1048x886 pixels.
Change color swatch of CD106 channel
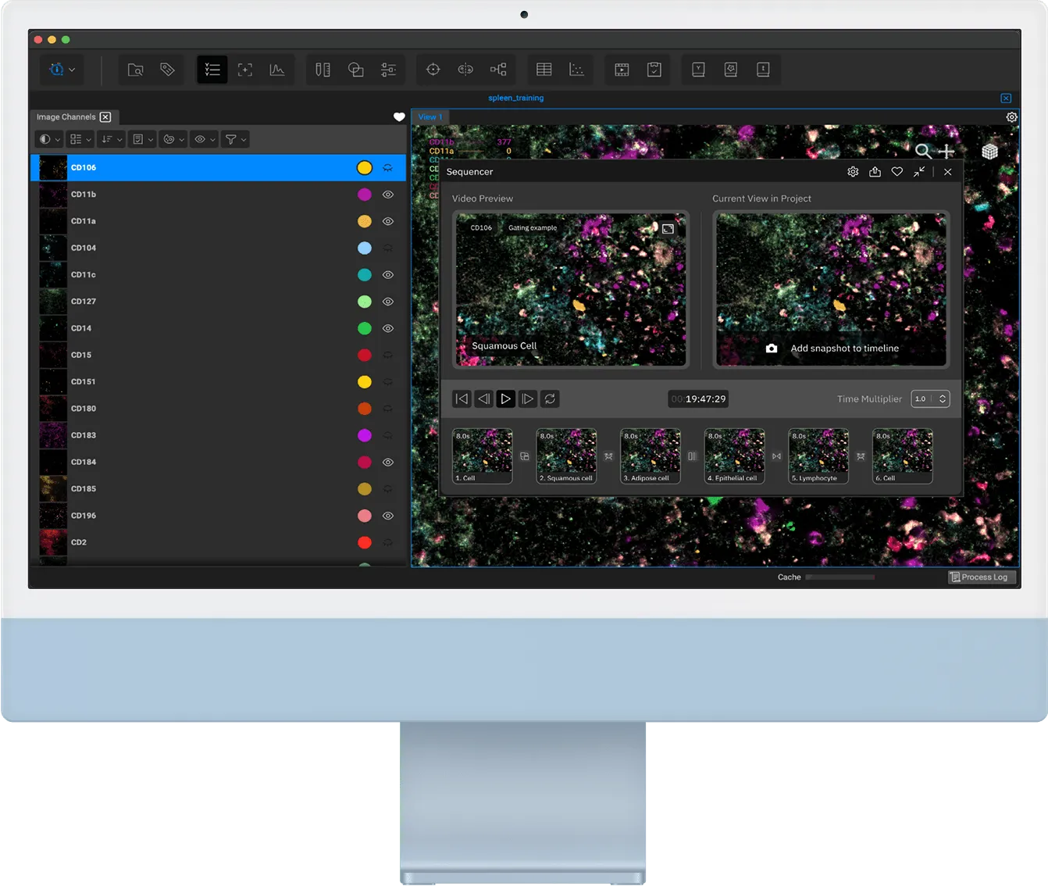pos(364,168)
